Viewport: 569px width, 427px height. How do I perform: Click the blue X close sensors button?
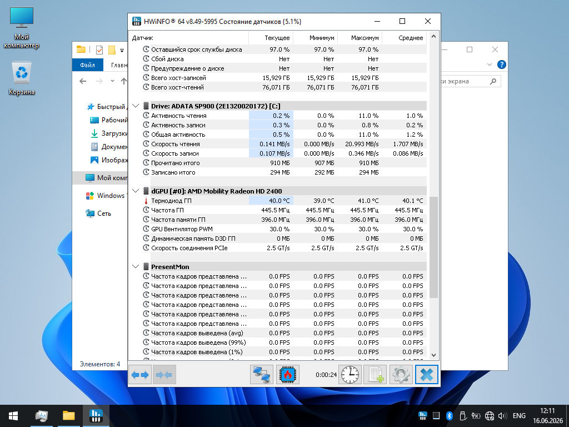pos(427,374)
